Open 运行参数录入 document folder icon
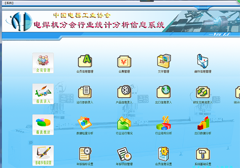 coord(85,92)
